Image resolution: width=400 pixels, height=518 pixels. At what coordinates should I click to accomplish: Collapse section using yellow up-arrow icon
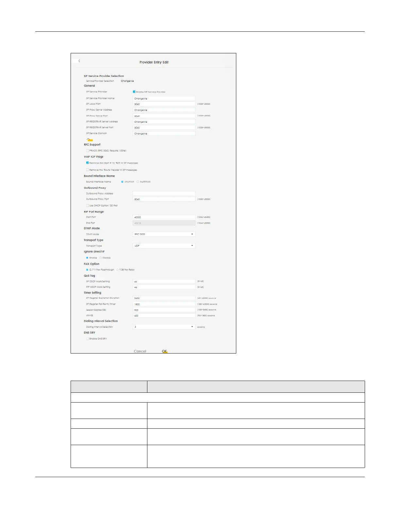click(90, 140)
